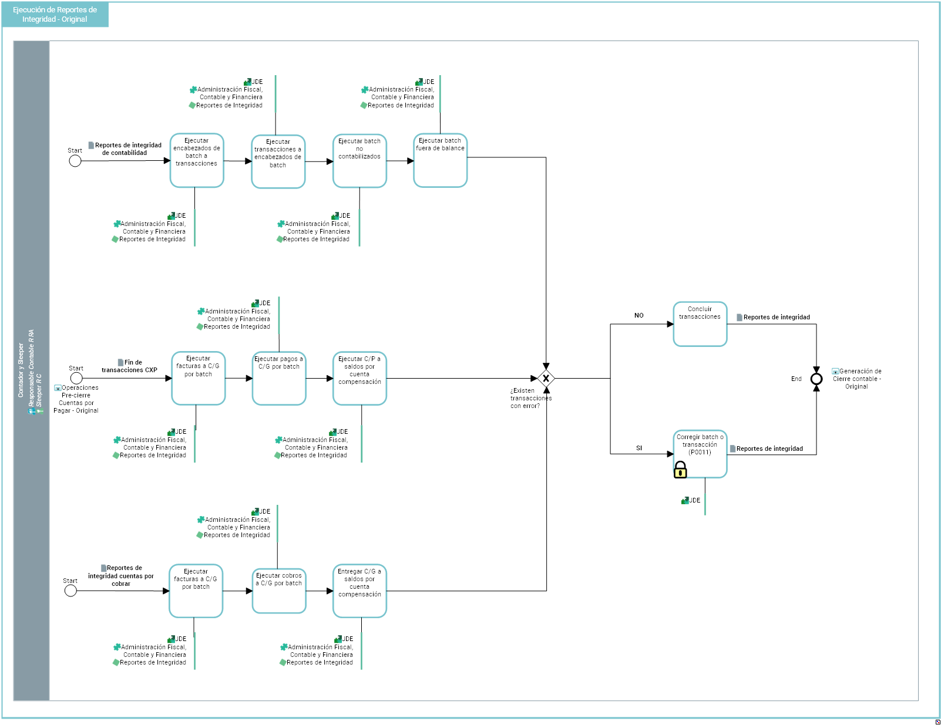Click the document icon beside 'Reportes de integridad de contabilidad'
Screen dimensions: 941x725
pyautogui.click(x=91, y=145)
